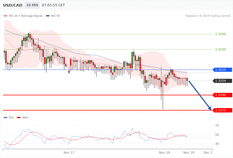Click the Dec 2 date label
This screenshot has height=158, width=233.
[x=208, y=153]
